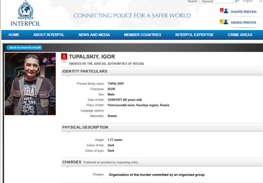The height and width of the screenshot is (183, 263).
Task: Click the Sex value Male
Action: pos(111,94)
